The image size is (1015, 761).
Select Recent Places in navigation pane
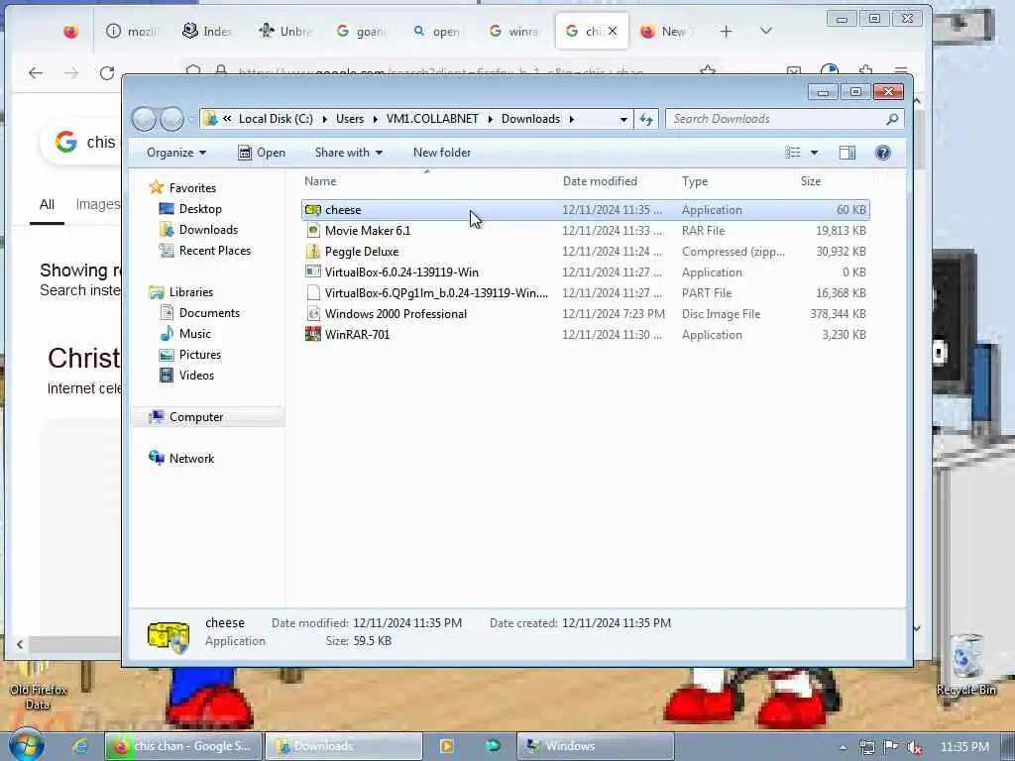point(214,251)
